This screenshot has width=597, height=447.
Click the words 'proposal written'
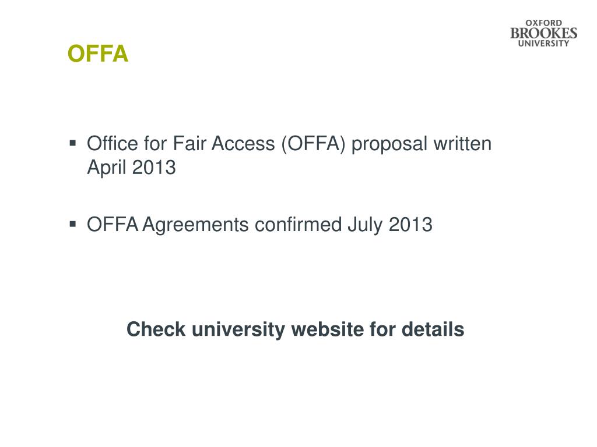pyautogui.click(x=422, y=145)
